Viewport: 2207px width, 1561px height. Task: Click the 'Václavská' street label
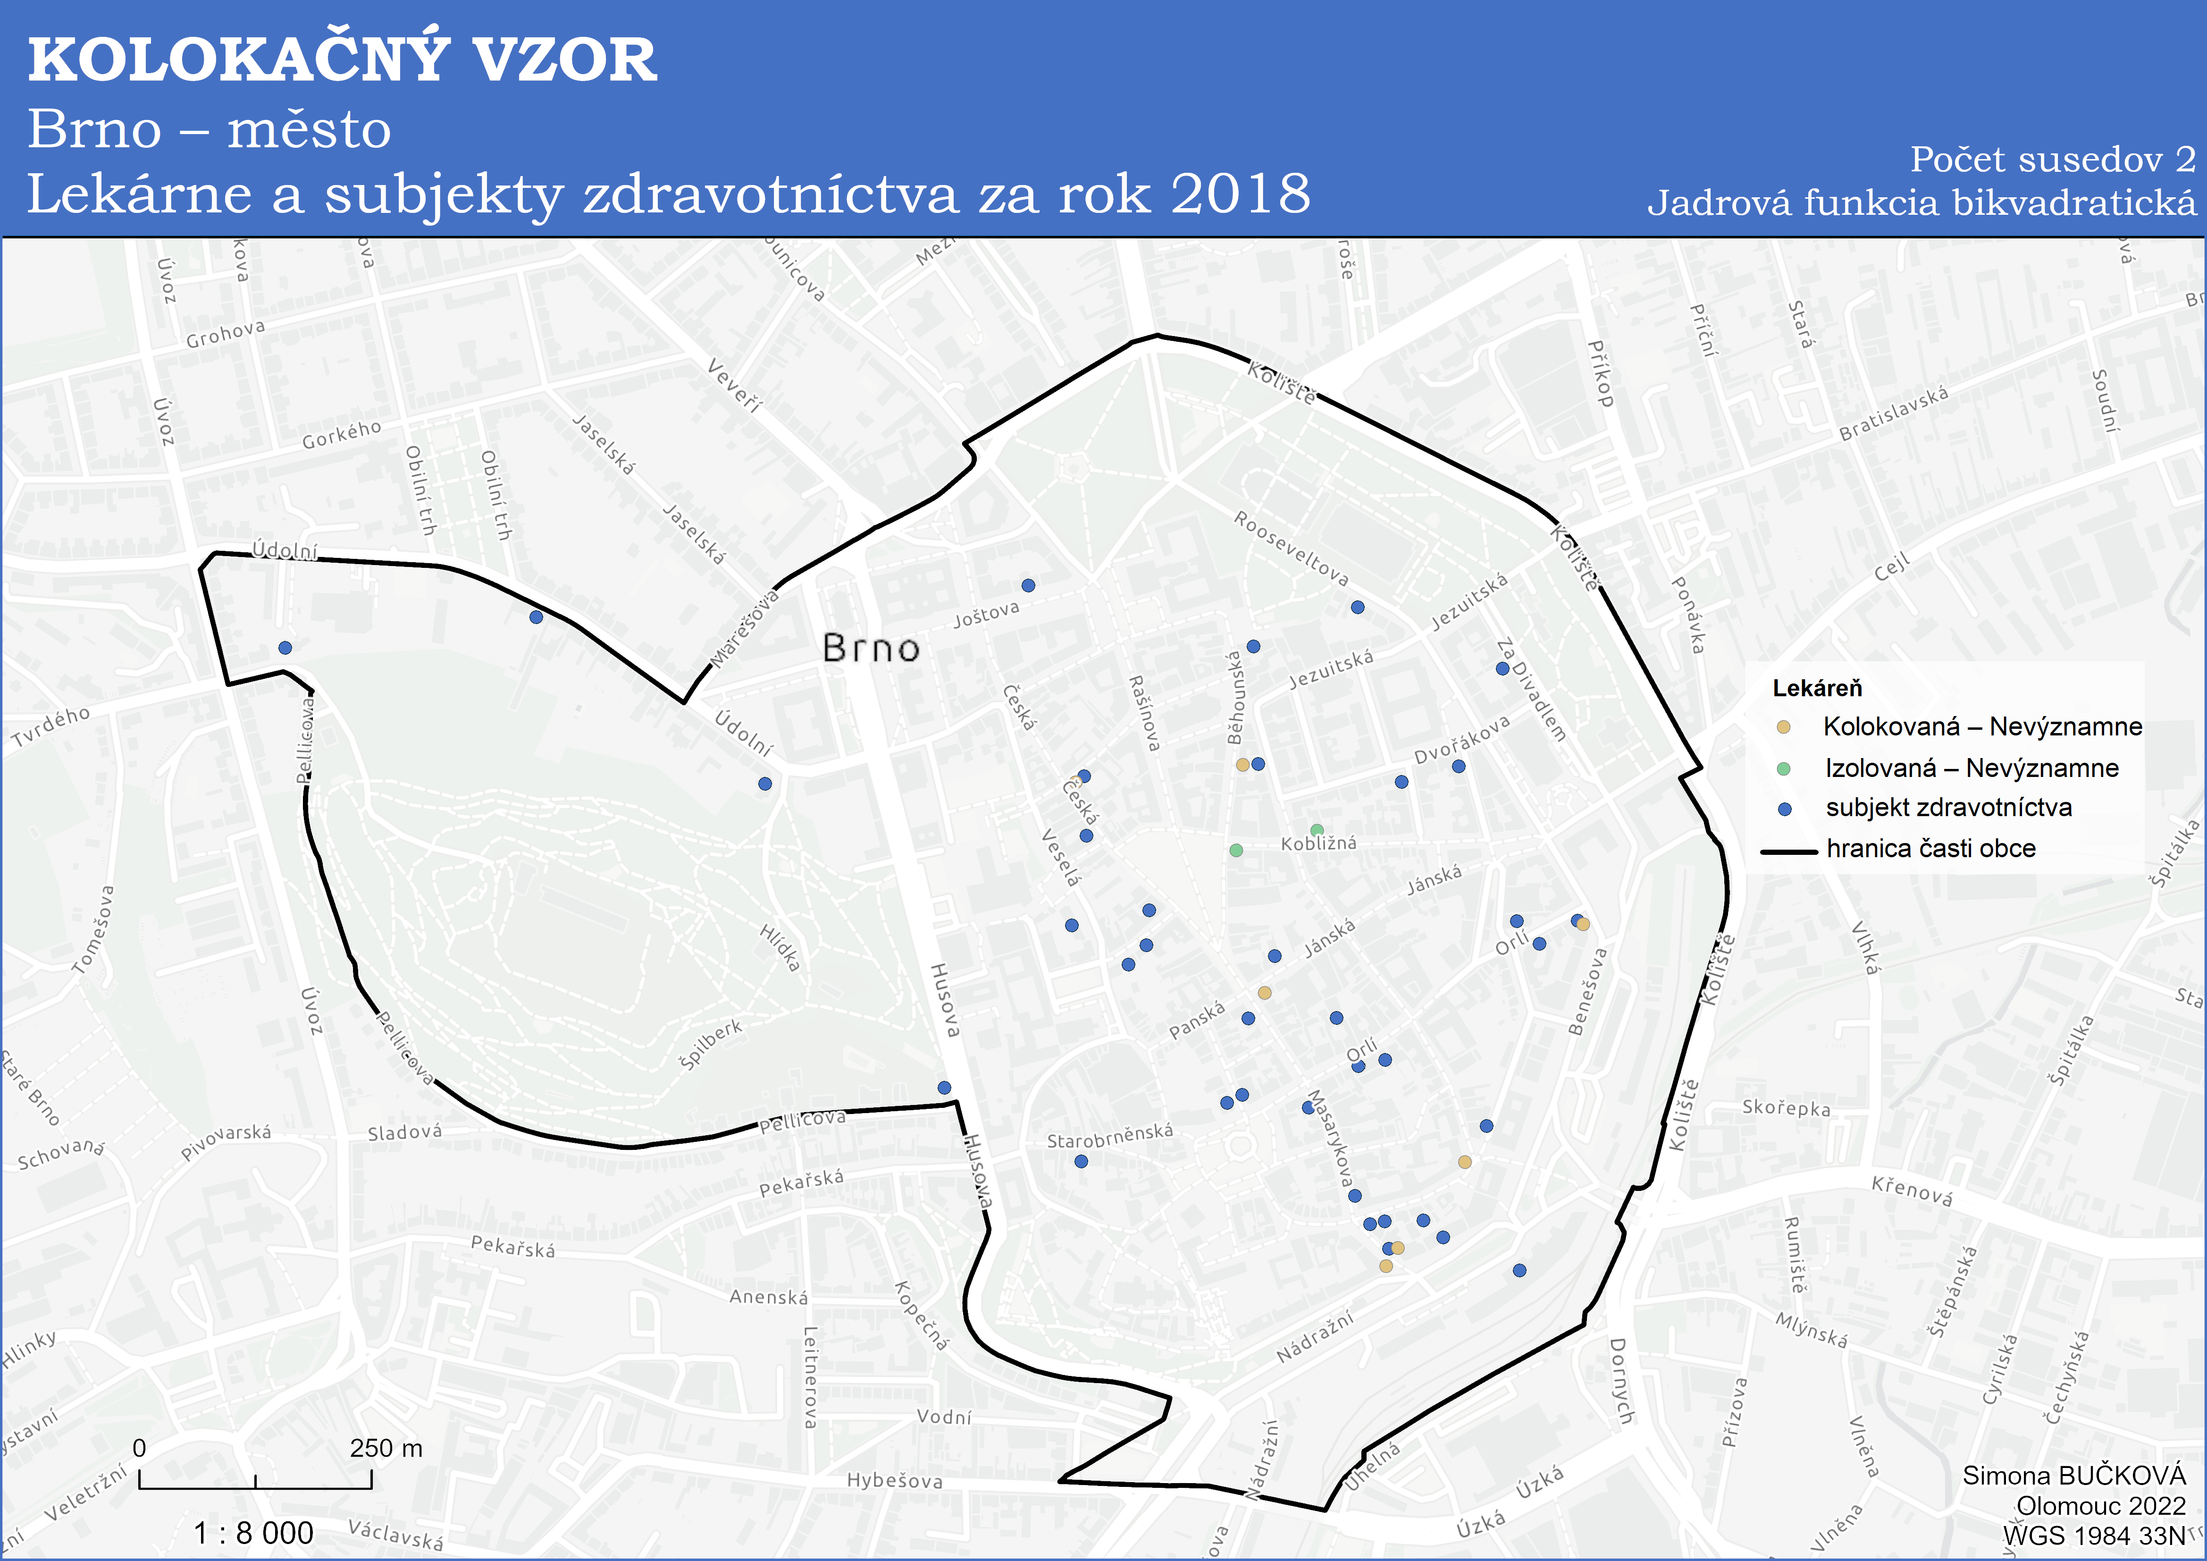[395, 1534]
